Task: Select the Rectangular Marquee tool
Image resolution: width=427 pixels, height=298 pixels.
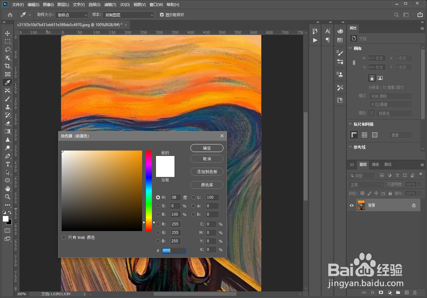Action: click(8, 41)
